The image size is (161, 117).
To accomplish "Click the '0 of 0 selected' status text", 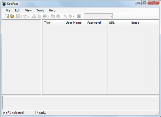I will [13, 113].
